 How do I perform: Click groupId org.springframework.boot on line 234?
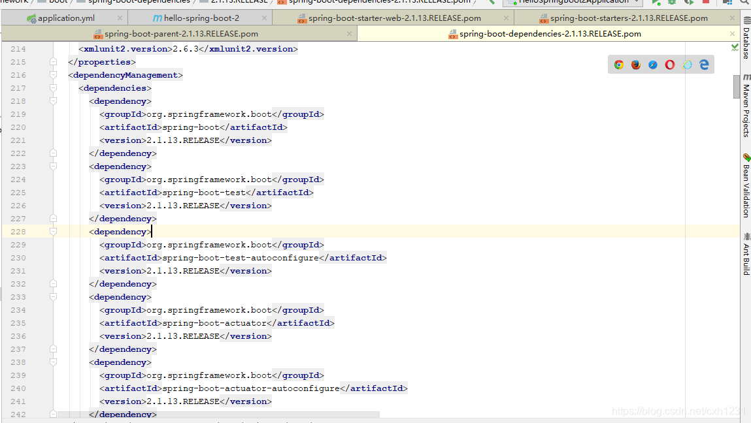click(209, 310)
